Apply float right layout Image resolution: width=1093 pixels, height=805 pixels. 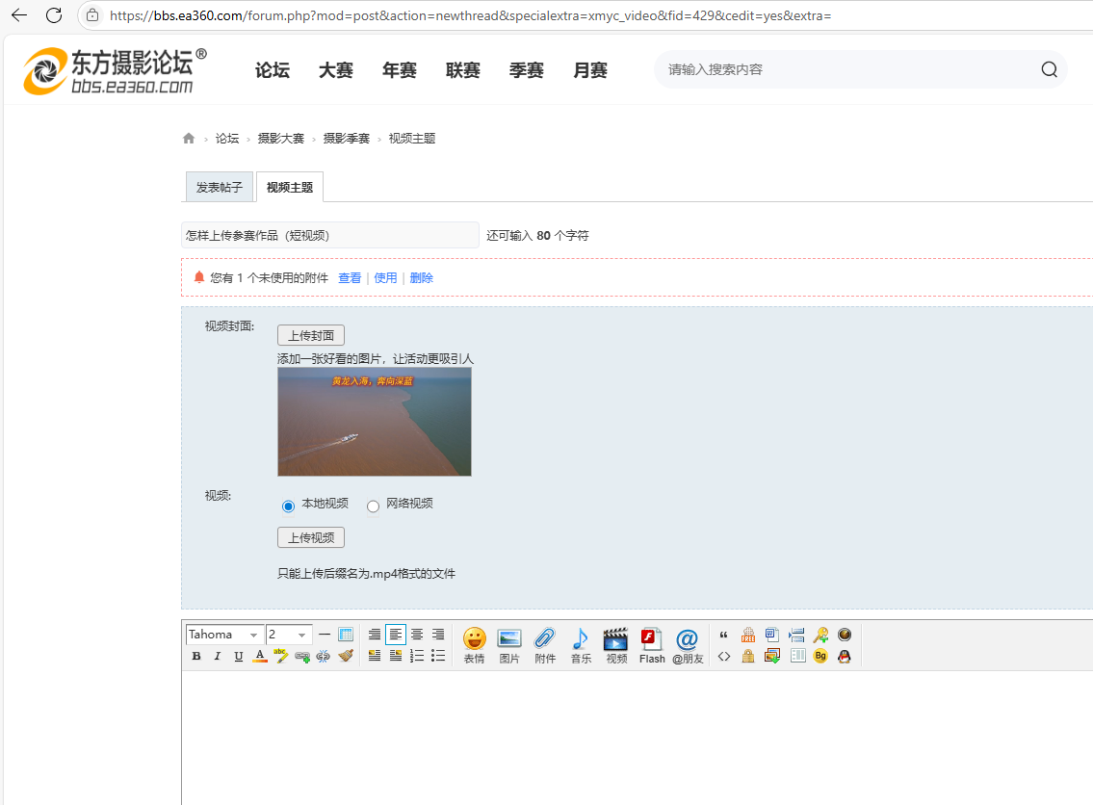(395, 656)
